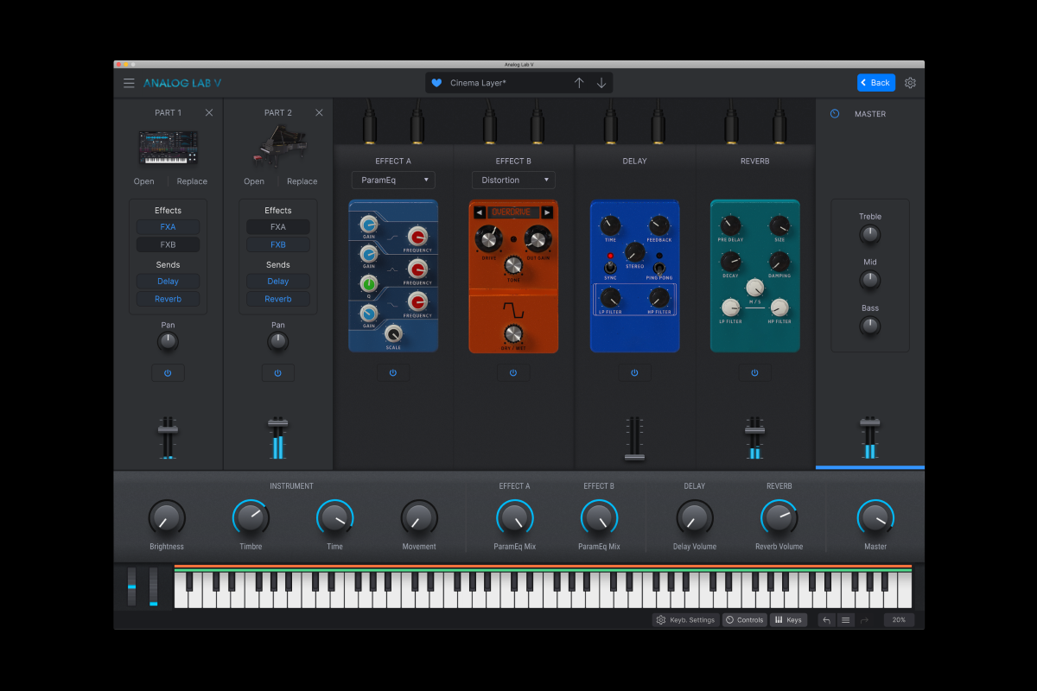Click the undo arrow in bottom bar

(826, 620)
